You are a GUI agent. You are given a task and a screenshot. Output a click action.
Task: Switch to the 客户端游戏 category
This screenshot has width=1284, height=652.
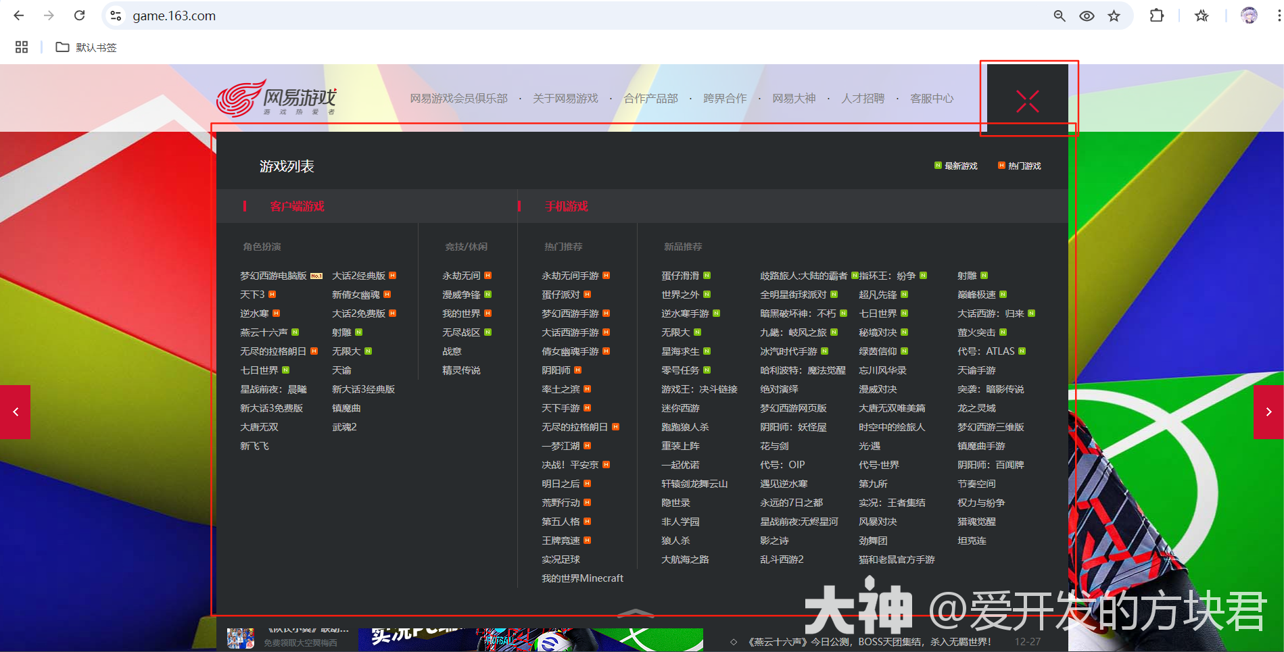pos(297,206)
